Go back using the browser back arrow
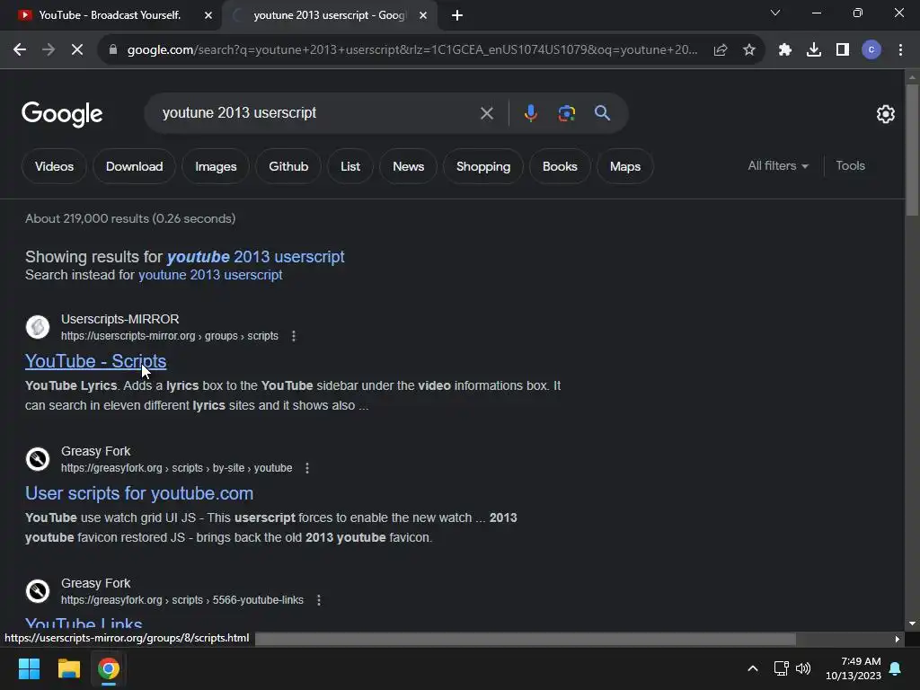Image resolution: width=920 pixels, height=690 pixels. pyautogui.click(x=20, y=50)
